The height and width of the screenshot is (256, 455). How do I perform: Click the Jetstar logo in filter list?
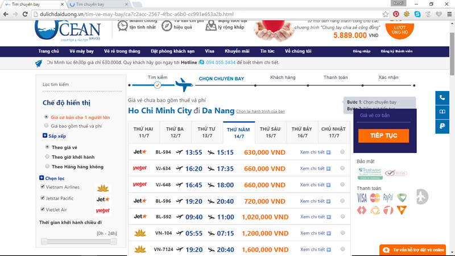click(x=103, y=200)
